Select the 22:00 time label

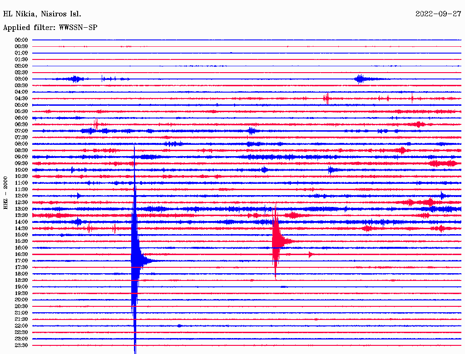point(21,325)
